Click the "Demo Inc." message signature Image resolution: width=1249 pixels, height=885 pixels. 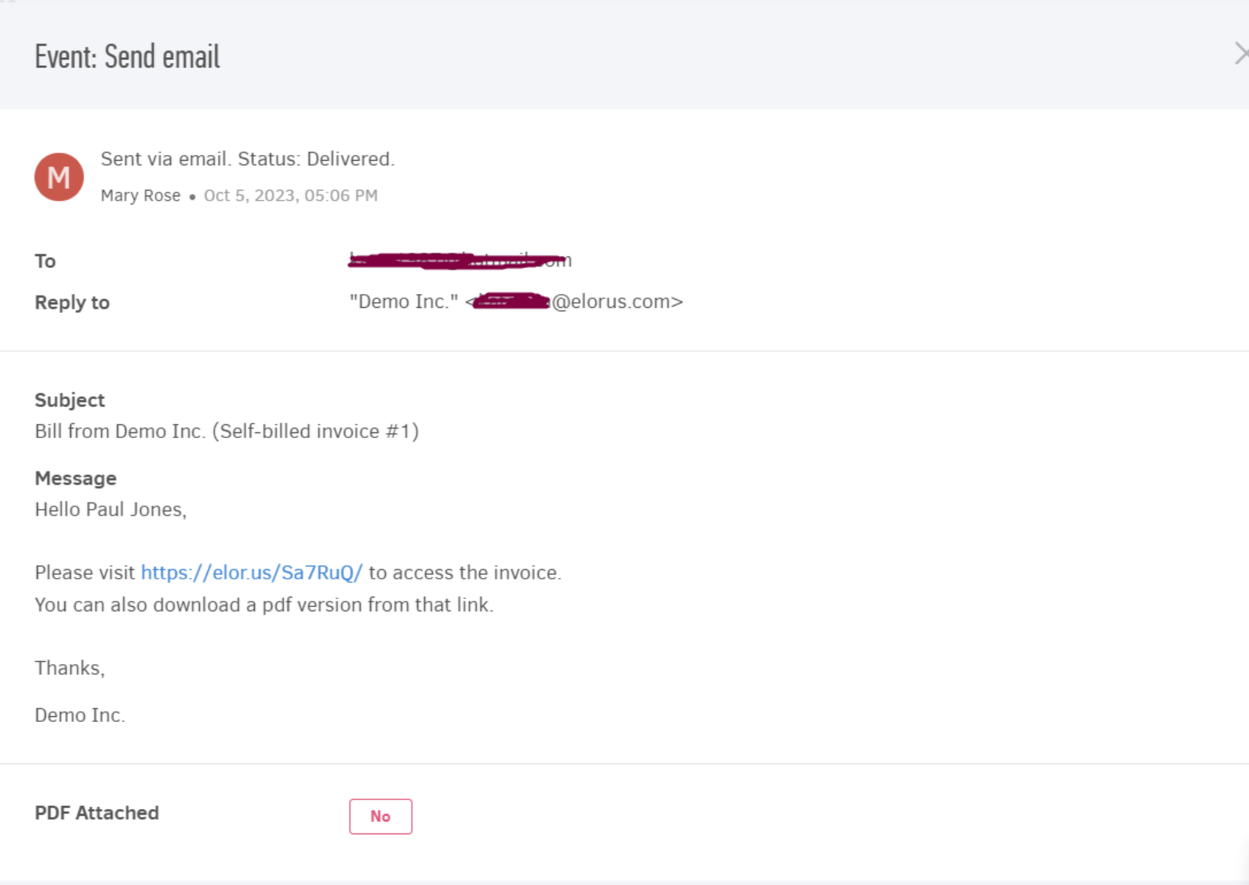coord(80,716)
